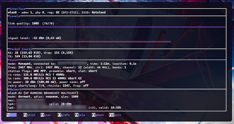Click ip6 valid time 18:35h
This screenshot has width=234, height=124.
(116, 108)
